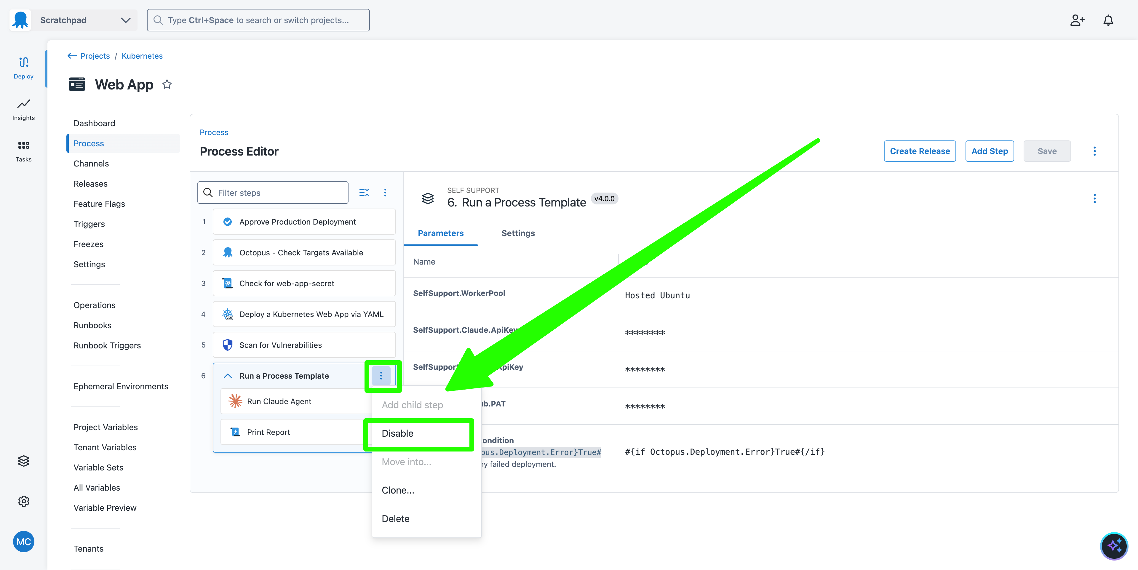Screen dimensions: 1138x570
Task: Click the Print Report script icon
Action: pos(236,432)
